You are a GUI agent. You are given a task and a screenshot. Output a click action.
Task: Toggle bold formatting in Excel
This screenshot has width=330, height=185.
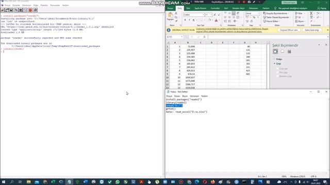[x=185, y=20]
